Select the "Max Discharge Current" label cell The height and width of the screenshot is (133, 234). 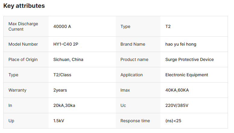(23, 26)
